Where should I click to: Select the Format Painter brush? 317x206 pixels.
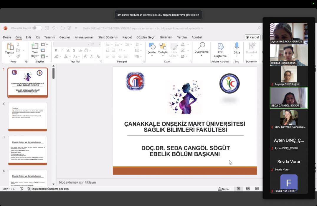[x=18, y=56]
